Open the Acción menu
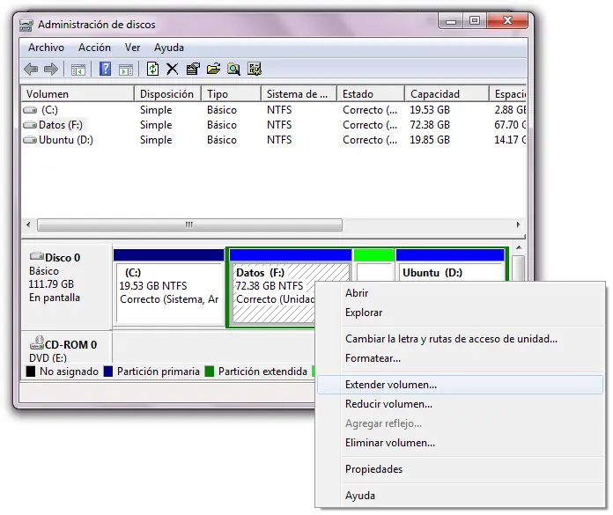Viewport: 613px width, 515px height. (x=94, y=48)
